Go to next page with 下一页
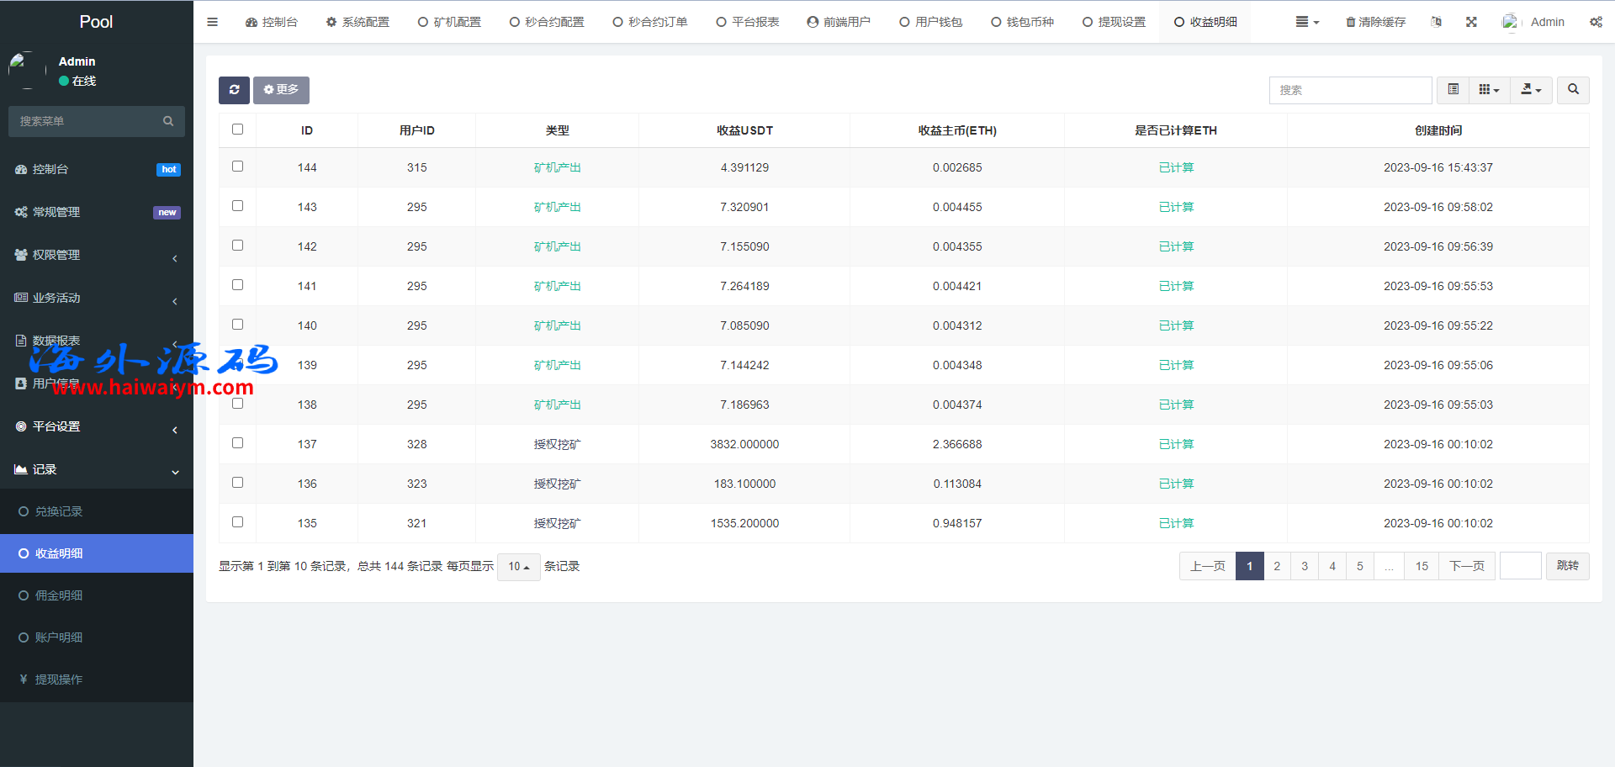This screenshot has height=767, width=1615. tap(1467, 566)
